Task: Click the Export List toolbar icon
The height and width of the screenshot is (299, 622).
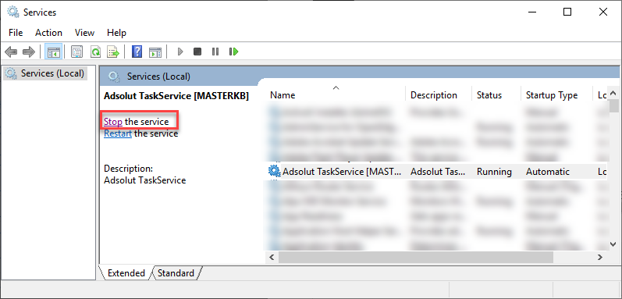Action: click(113, 52)
